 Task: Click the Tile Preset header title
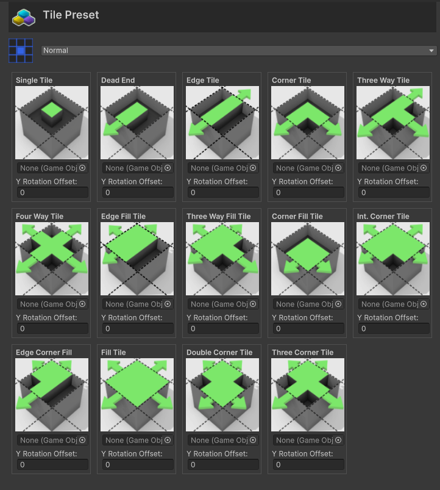click(x=71, y=15)
